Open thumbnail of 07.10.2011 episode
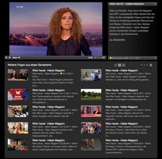The height and width of the screenshot is (159, 162). click(x=18, y=128)
